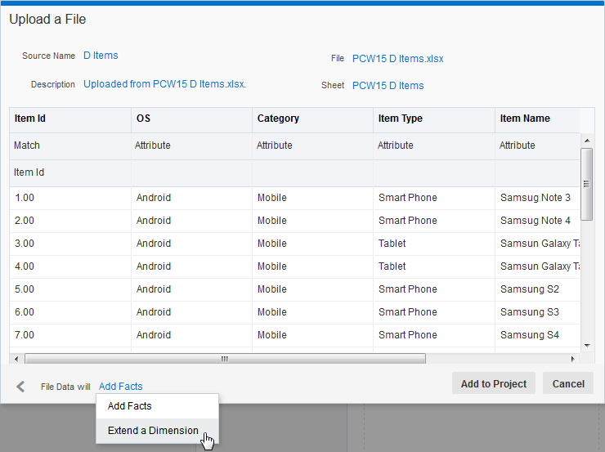Click vertical scrollbar down arrow
Screen dimensions: 605x452
587,346
